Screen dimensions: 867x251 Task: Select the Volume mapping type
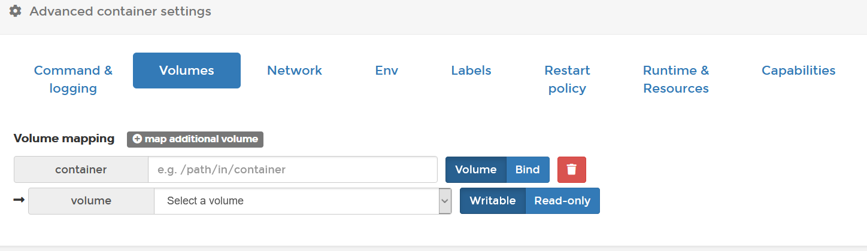[x=475, y=170]
